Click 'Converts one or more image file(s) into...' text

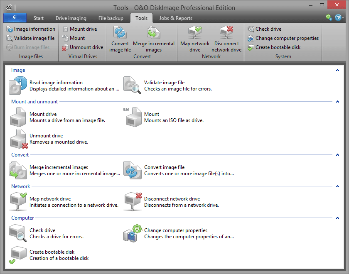(x=189, y=174)
